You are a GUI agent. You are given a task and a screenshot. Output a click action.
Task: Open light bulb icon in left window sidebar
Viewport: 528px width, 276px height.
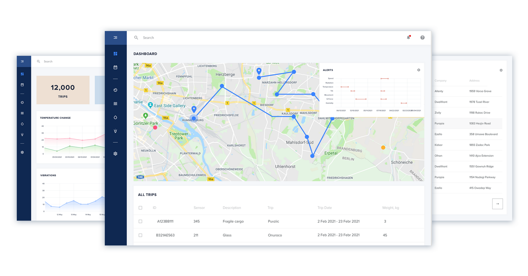click(22, 135)
